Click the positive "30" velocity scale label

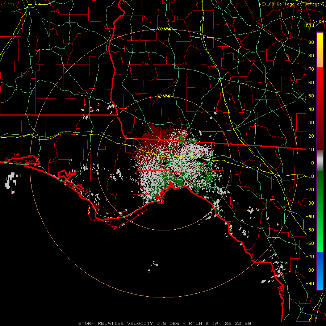pos(311,123)
